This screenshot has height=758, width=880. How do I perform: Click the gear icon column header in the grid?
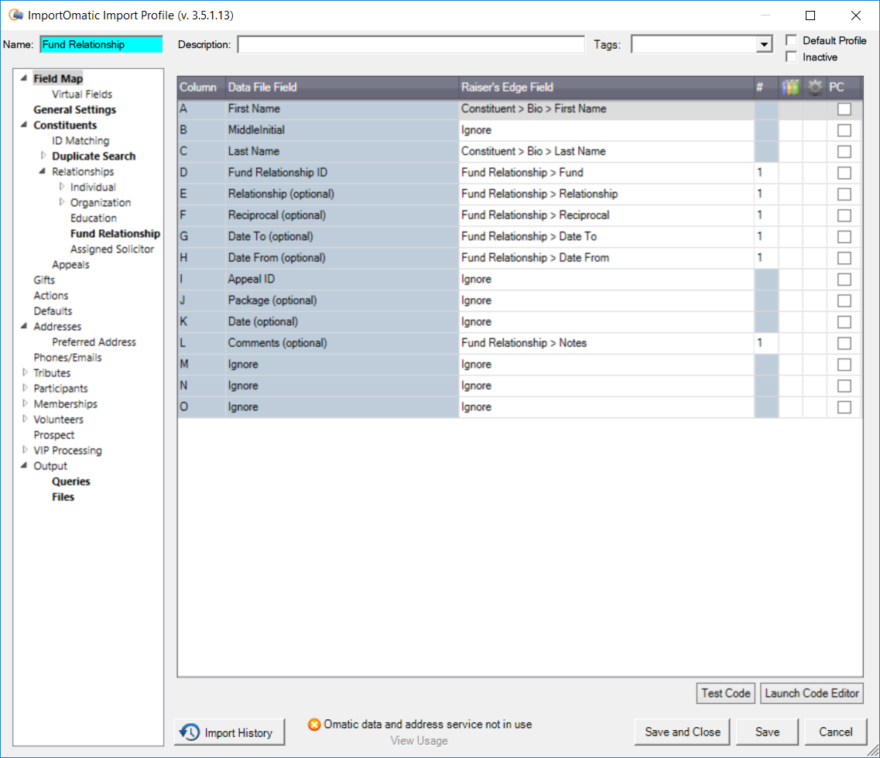pos(814,87)
